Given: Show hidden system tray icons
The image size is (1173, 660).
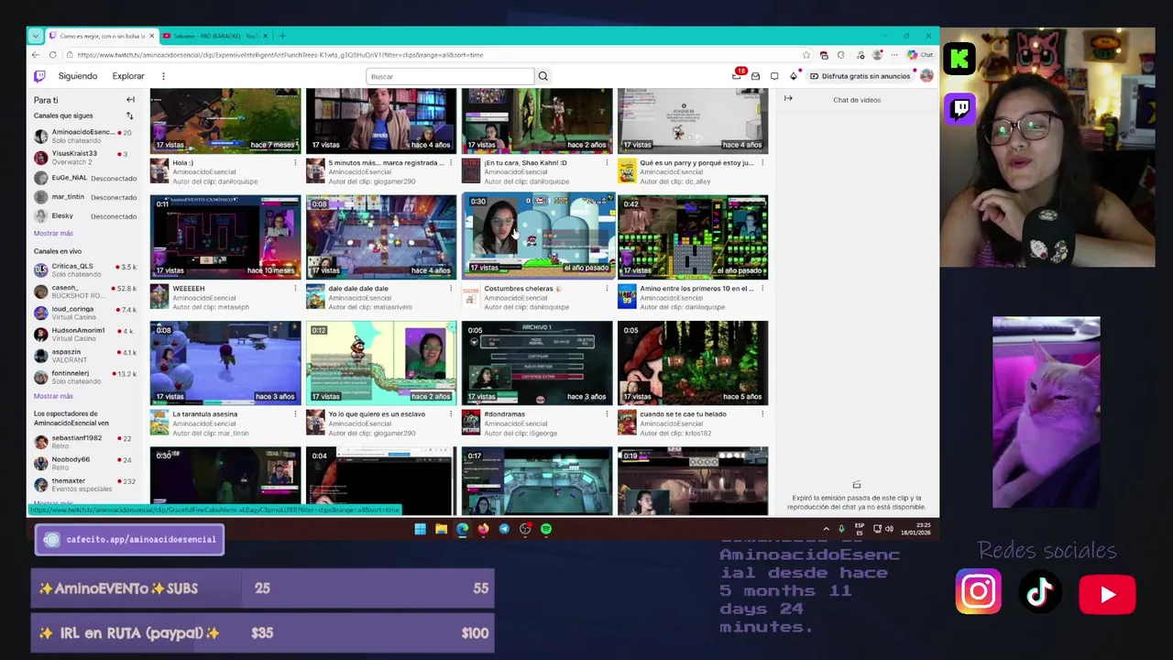Looking at the screenshot, I should tap(826, 529).
